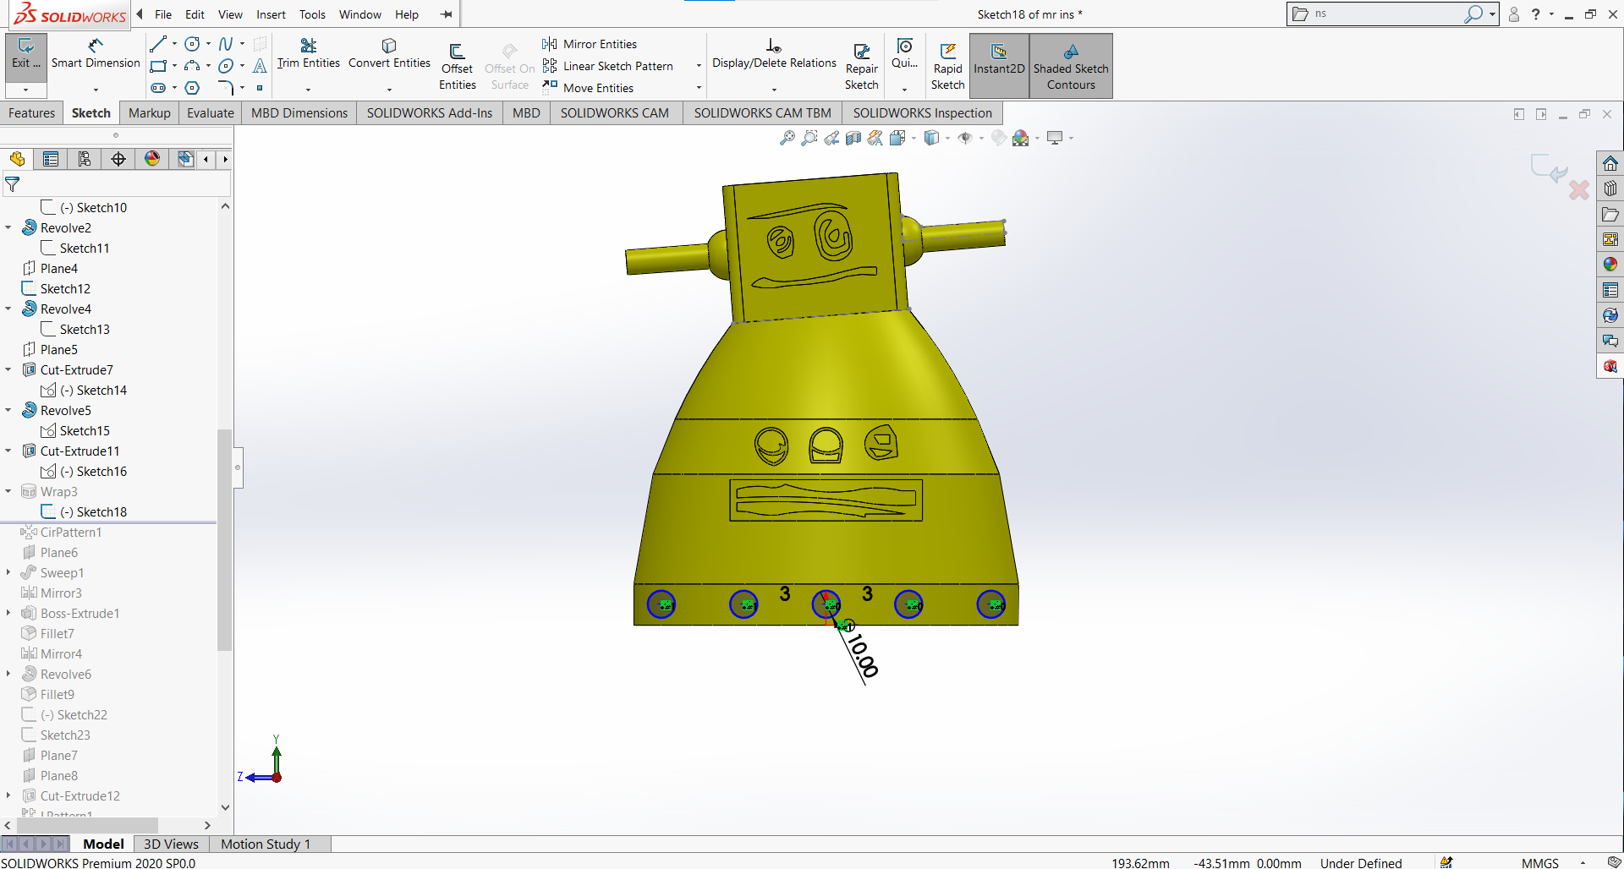The image size is (1624, 869).
Task: Select the Spline sketch tool
Action: pos(226,44)
